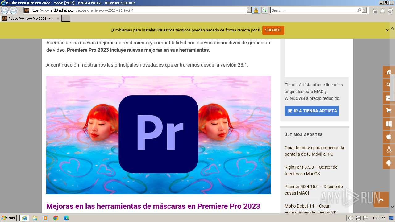
Task: Click the orange sidebar Apple logo icon
Action: pyautogui.click(x=389, y=137)
